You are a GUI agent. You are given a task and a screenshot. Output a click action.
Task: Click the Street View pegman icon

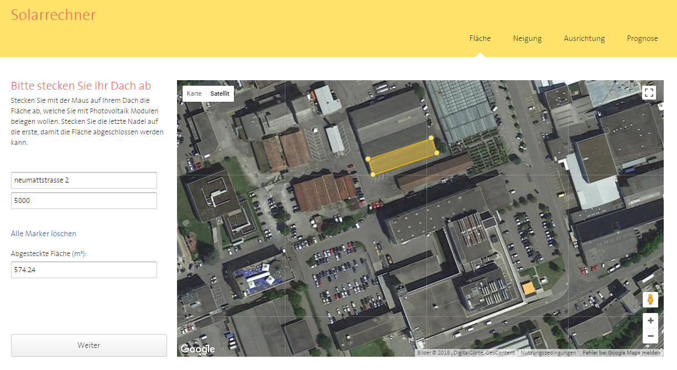tap(650, 300)
